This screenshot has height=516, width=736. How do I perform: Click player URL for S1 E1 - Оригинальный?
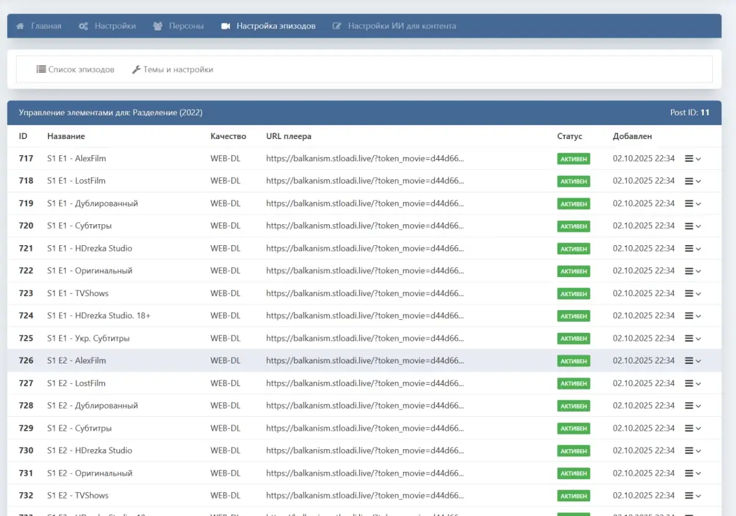coord(364,271)
